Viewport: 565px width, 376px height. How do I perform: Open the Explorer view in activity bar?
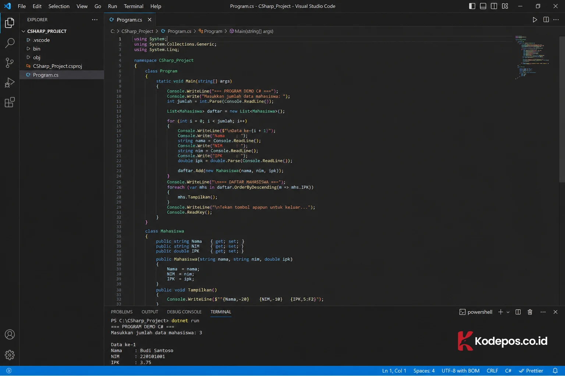(x=10, y=23)
